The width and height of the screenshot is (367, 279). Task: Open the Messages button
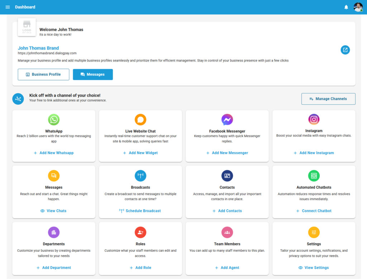pyautogui.click(x=93, y=74)
